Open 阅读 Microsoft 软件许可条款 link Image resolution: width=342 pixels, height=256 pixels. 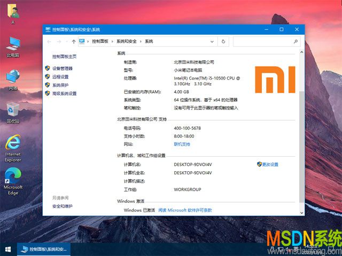185,210
